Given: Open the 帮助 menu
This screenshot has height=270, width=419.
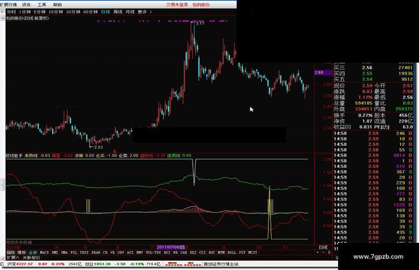Looking at the screenshot, I should pos(58,5).
